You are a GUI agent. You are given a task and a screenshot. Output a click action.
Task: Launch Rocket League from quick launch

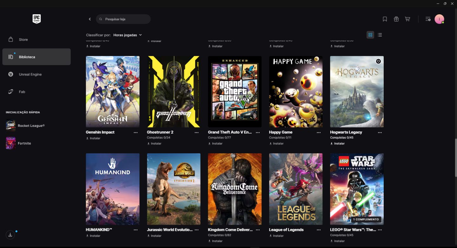coord(25,126)
